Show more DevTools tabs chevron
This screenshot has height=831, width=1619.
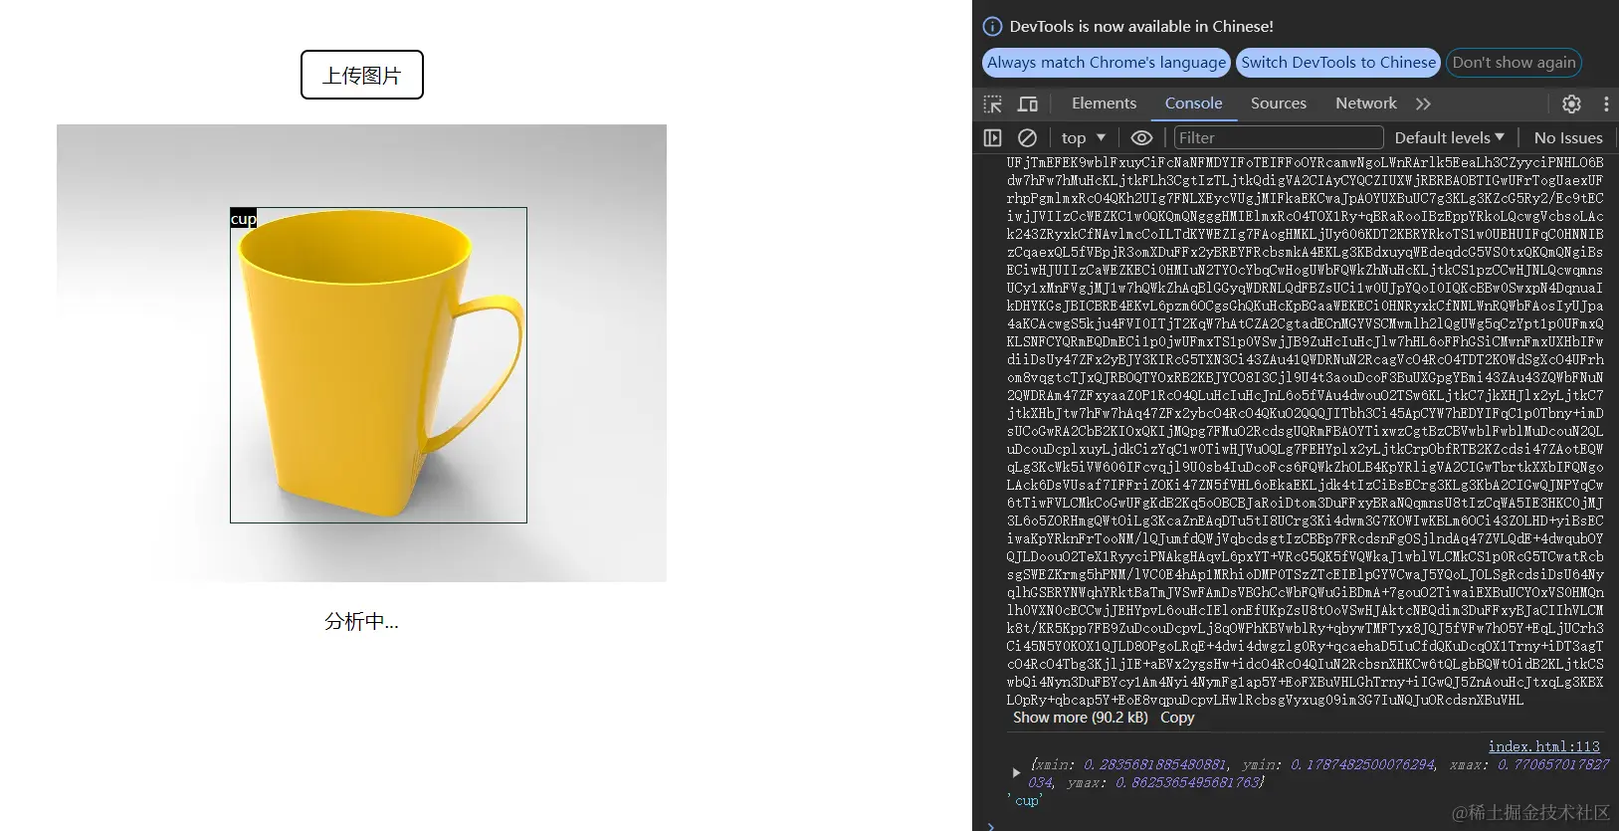point(1423,104)
